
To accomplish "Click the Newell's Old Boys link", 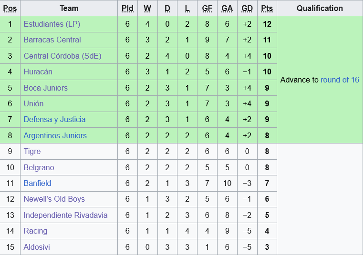I will click(x=54, y=199).
